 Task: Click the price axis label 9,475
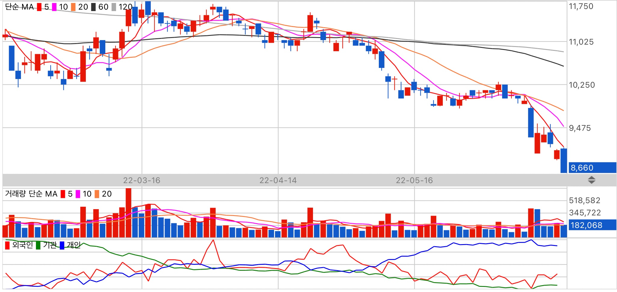tap(580, 128)
